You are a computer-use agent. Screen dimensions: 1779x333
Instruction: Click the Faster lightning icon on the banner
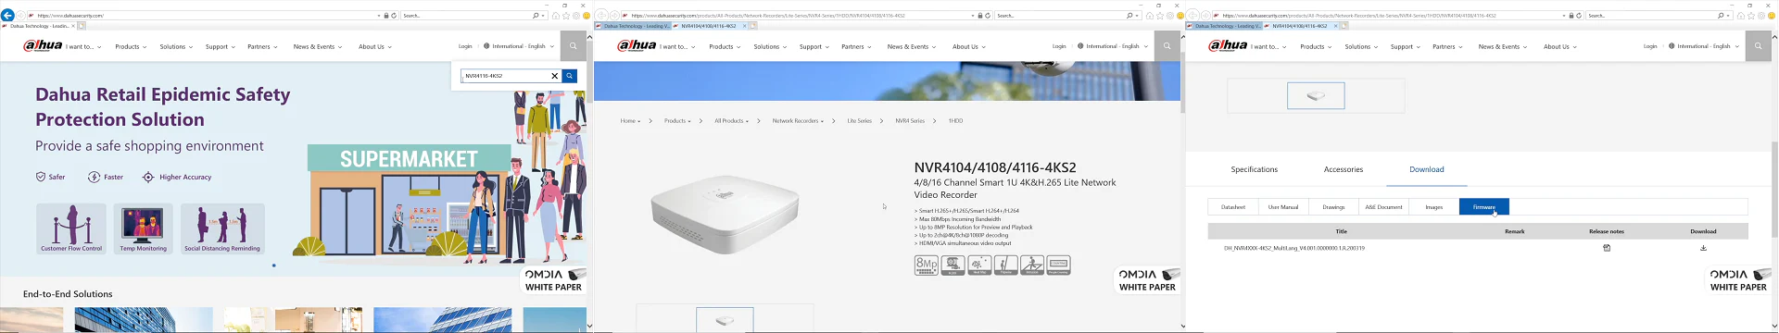[94, 177]
